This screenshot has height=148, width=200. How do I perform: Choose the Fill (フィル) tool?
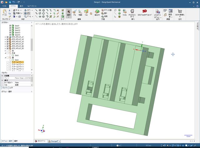[86, 13]
